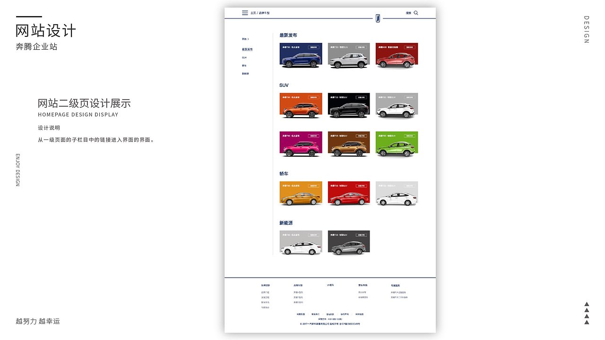The width and height of the screenshot is (605, 340).
Task: Open the green SUV card
Action: [397, 144]
